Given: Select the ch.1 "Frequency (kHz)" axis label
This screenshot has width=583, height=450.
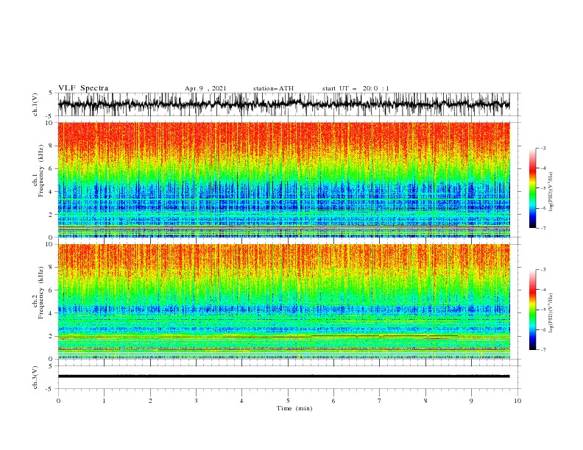Looking at the screenshot, I should pyautogui.click(x=41, y=171).
